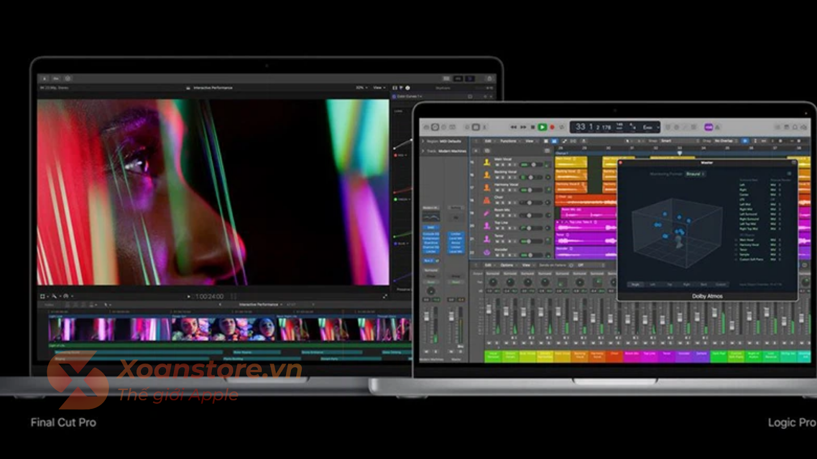The height and width of the screenshot is (459, 817).
Task: Click the playhead marker in the Logic ruler
Action: point(679,152)
